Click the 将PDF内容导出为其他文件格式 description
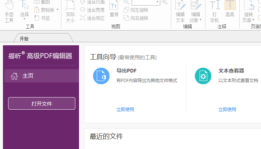The width and height of the screenshot is (261, 149). click(x=147, y=81)
